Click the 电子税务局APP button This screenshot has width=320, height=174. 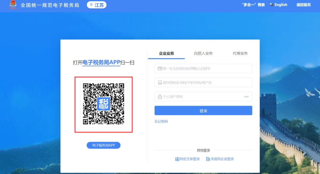point(103,145)
